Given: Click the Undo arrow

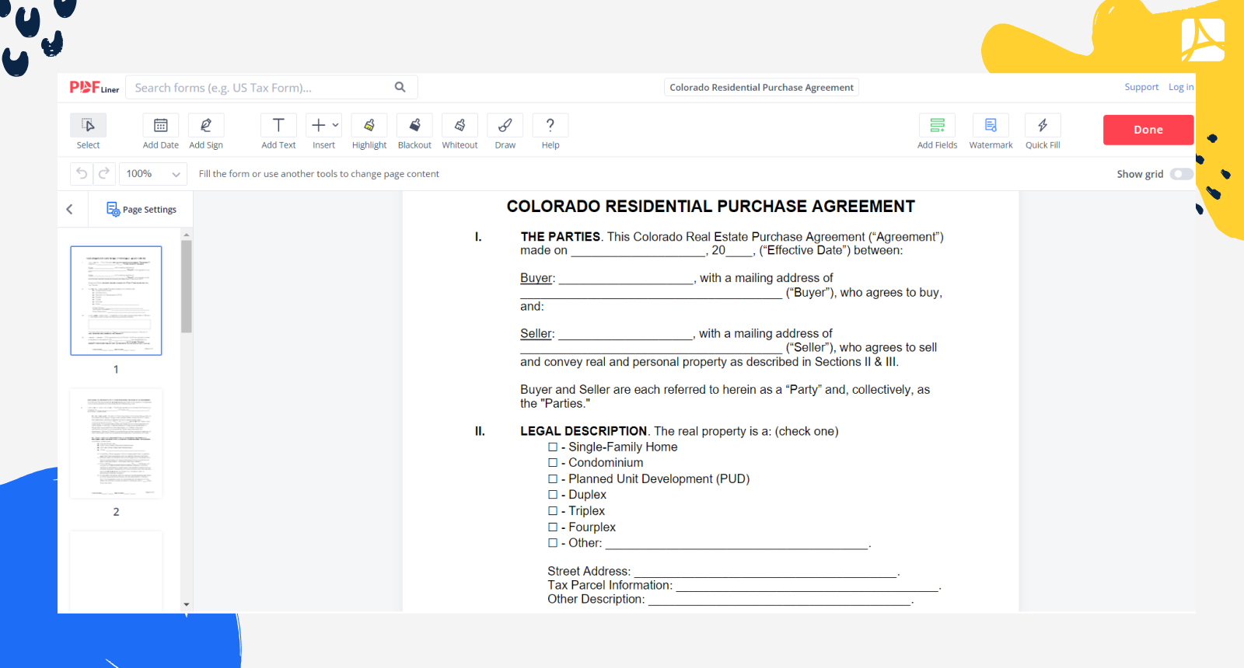Looking at the screenshot, I should pyautogui.click(x=82, y=174).
